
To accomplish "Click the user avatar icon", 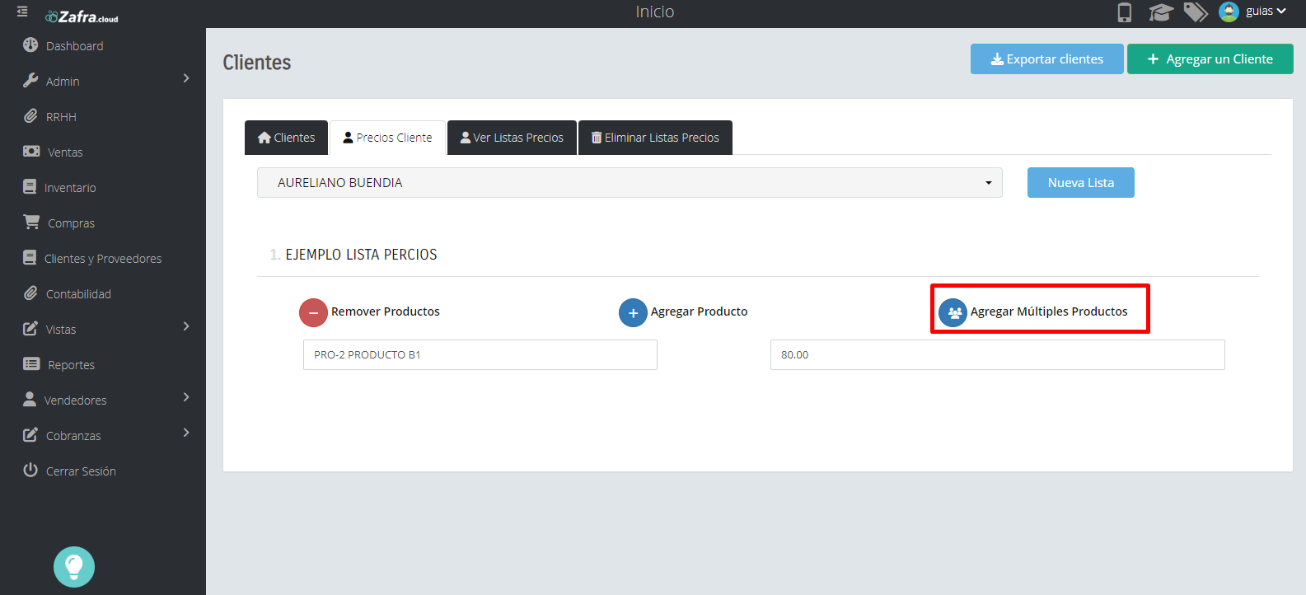I will click(1229, 12).
